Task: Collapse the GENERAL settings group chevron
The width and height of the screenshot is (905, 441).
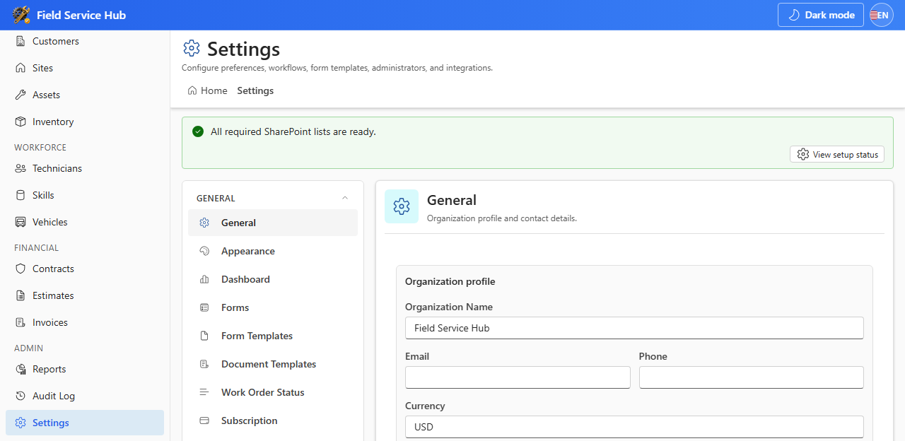Action: 345,198
